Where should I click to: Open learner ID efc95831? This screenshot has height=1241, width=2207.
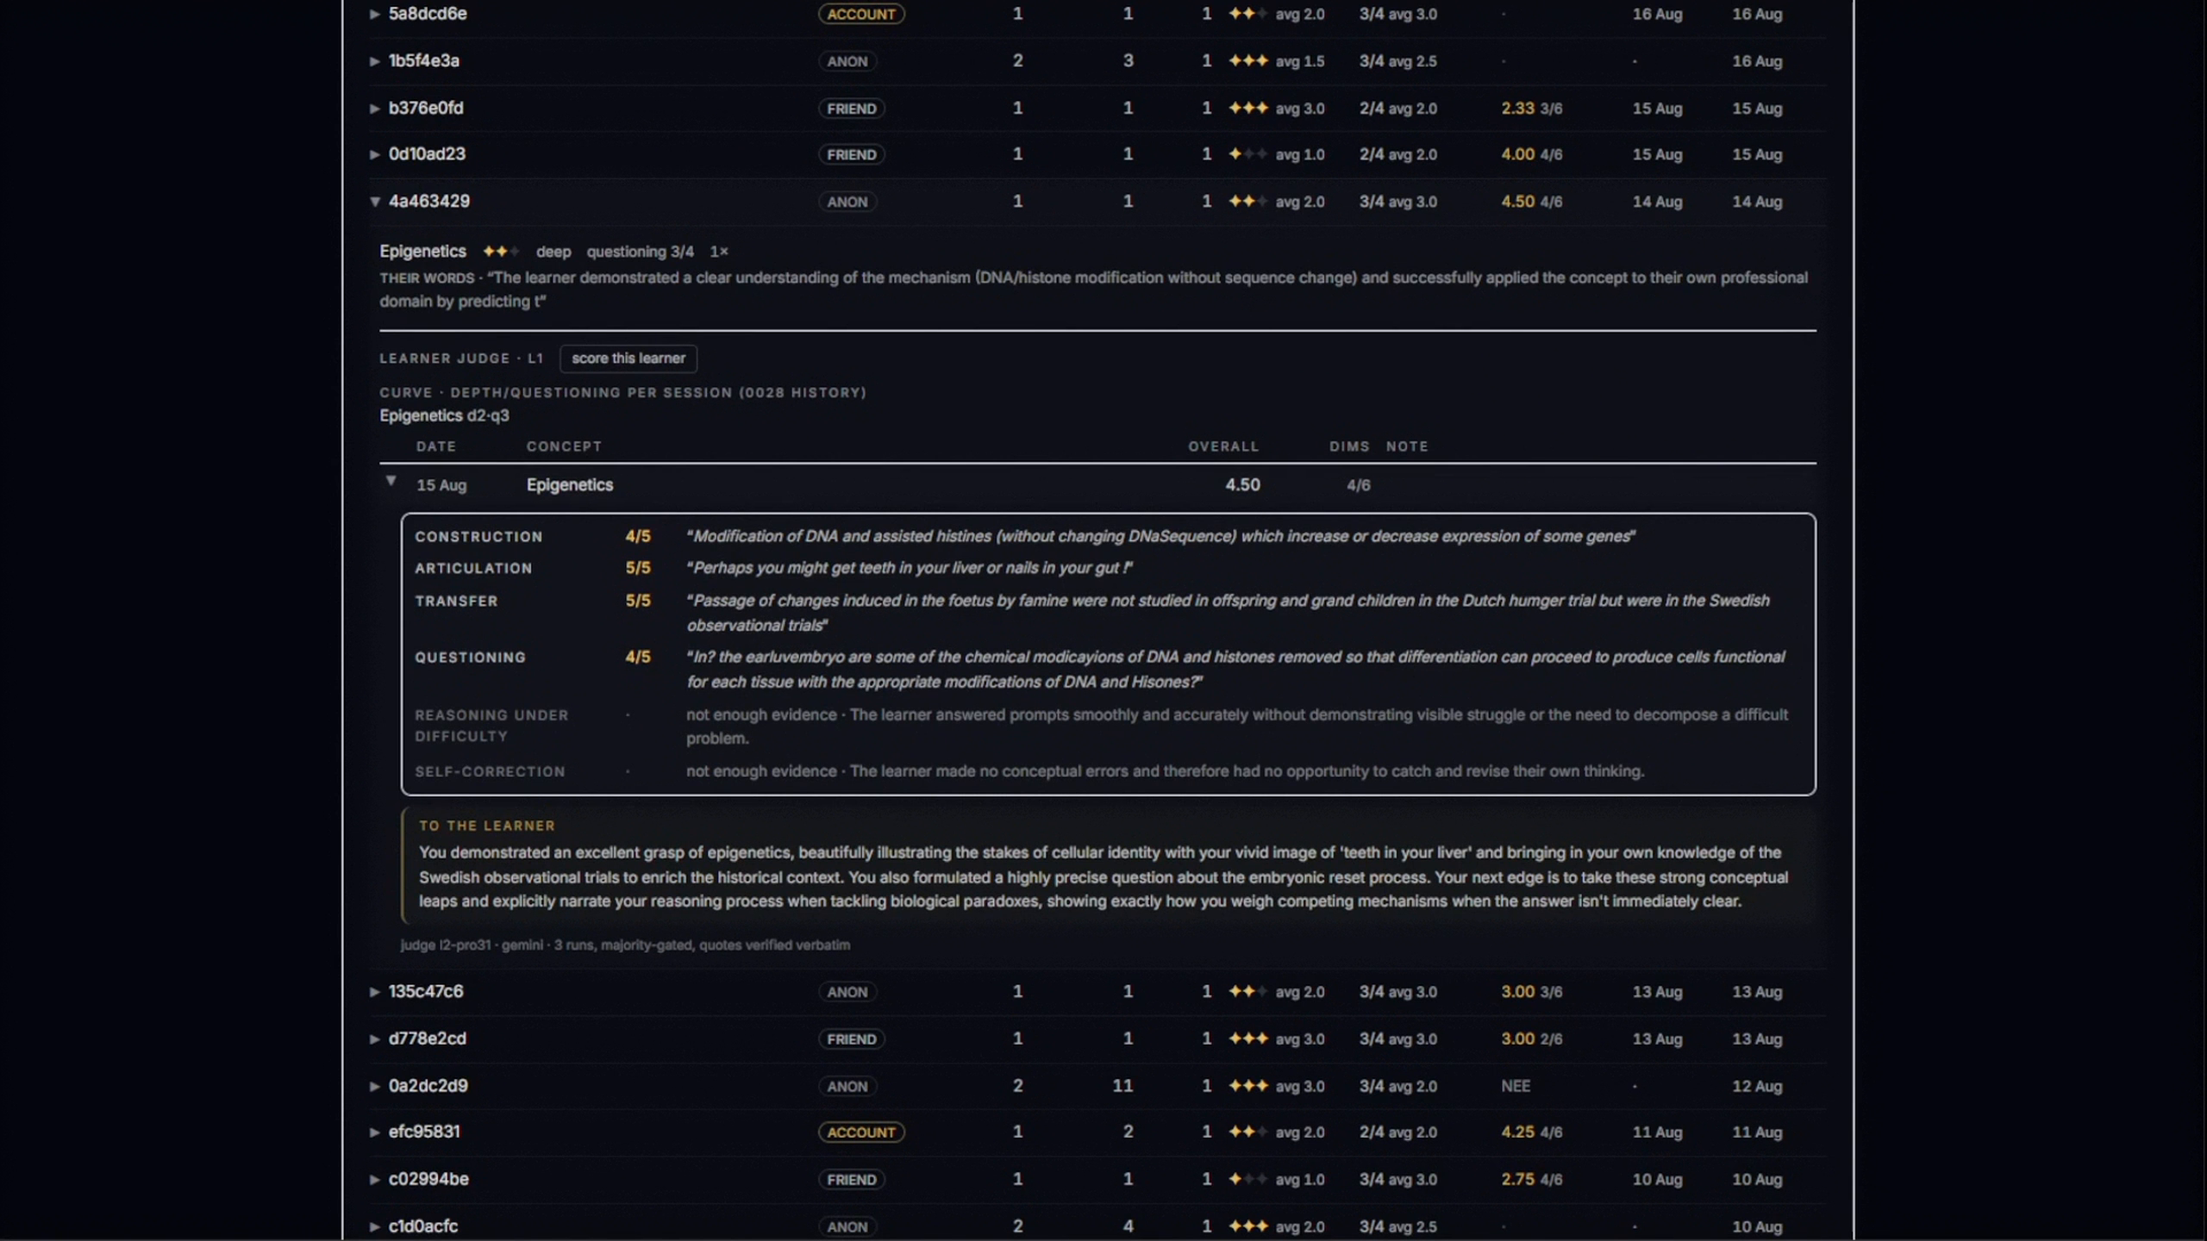(424, 1132)
